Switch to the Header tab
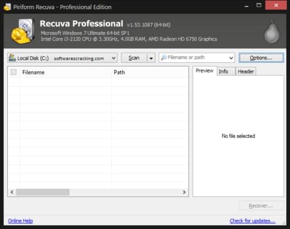290x229 pixels. pos(246,71)
